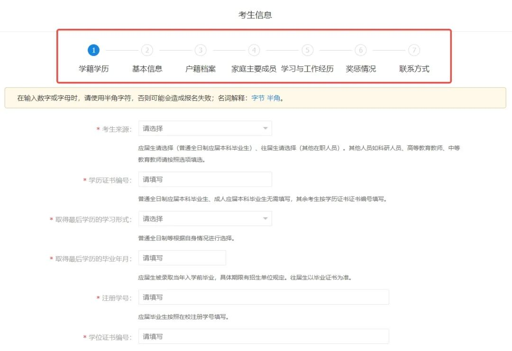Go to the 基本信息 step label
Image resolution: width=512 pixels, height=351 pixels.
[x=147, y=69]
